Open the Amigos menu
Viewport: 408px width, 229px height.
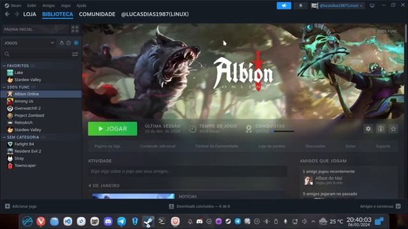pos(48,6)
